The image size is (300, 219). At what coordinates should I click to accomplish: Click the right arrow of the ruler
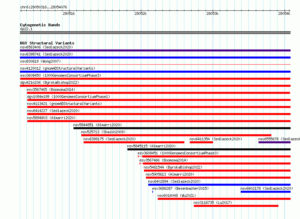click(290, 10)
